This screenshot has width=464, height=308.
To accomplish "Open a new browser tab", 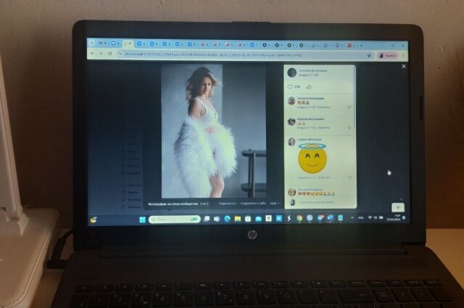I will click(361, 46).
